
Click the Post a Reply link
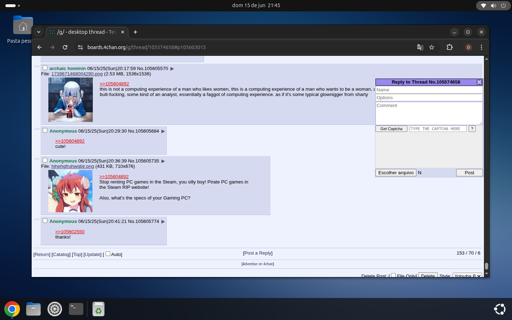click(258, 253)
